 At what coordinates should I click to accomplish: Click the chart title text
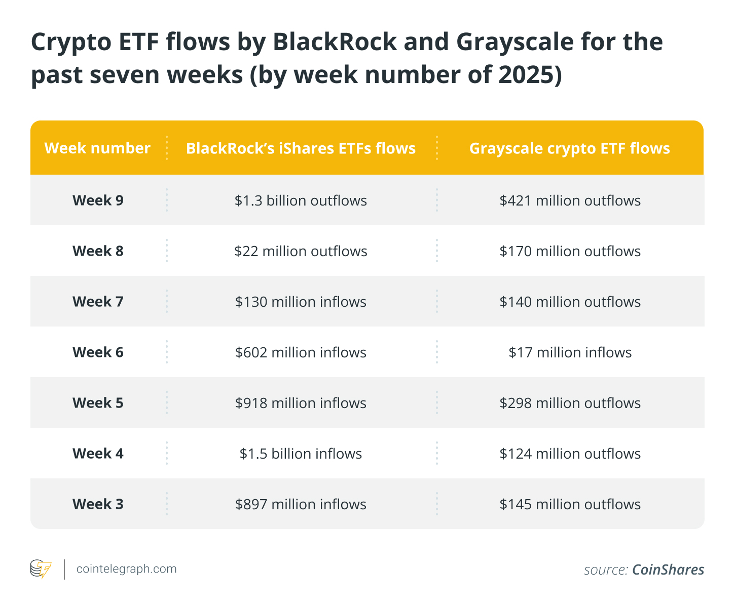[x=347, y=58]
